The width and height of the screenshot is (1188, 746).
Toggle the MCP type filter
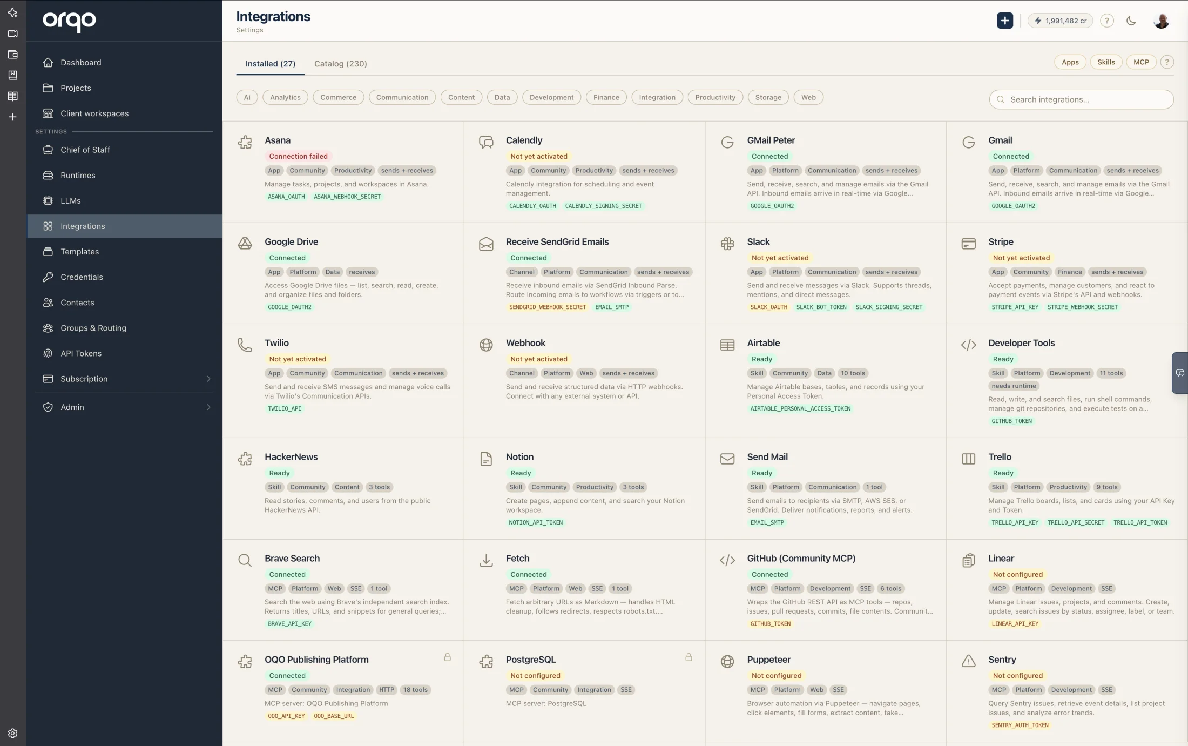[x=1141, y=62]
